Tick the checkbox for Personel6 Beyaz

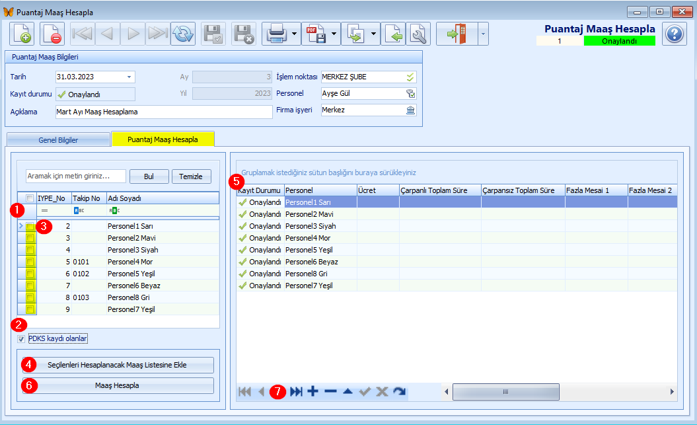coord(30,286)
